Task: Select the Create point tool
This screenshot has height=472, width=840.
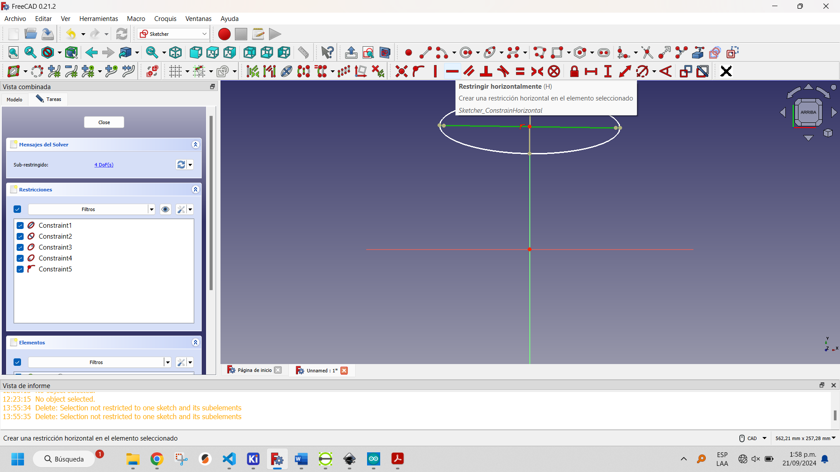Action: coord(407,53)
